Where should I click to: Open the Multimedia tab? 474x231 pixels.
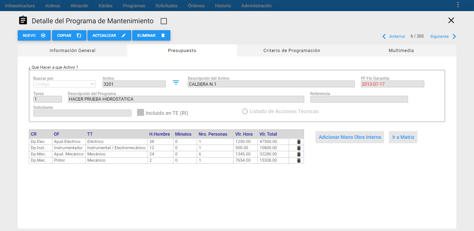[401, 50]
